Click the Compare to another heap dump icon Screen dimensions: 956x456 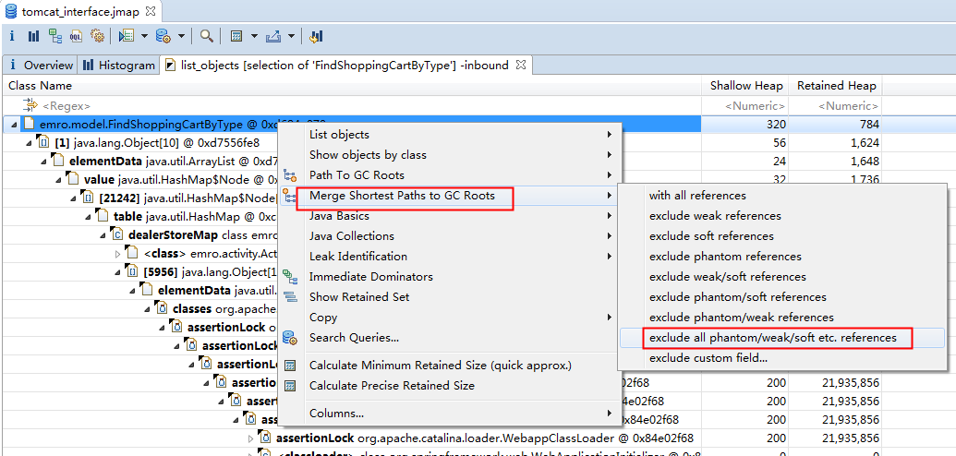click(x=316, y=37)
